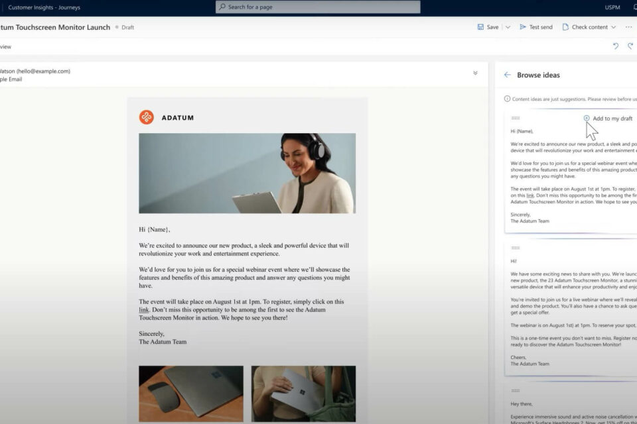Click the notification bell icon

click(x=635, y=7)
